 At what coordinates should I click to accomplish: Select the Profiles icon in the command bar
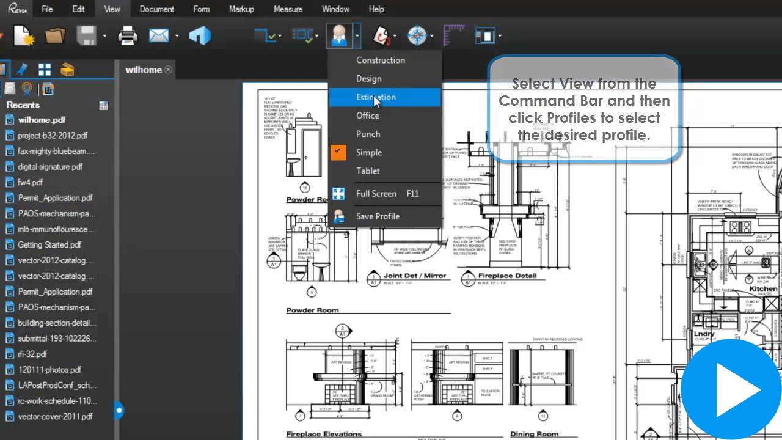coord(340,35)
